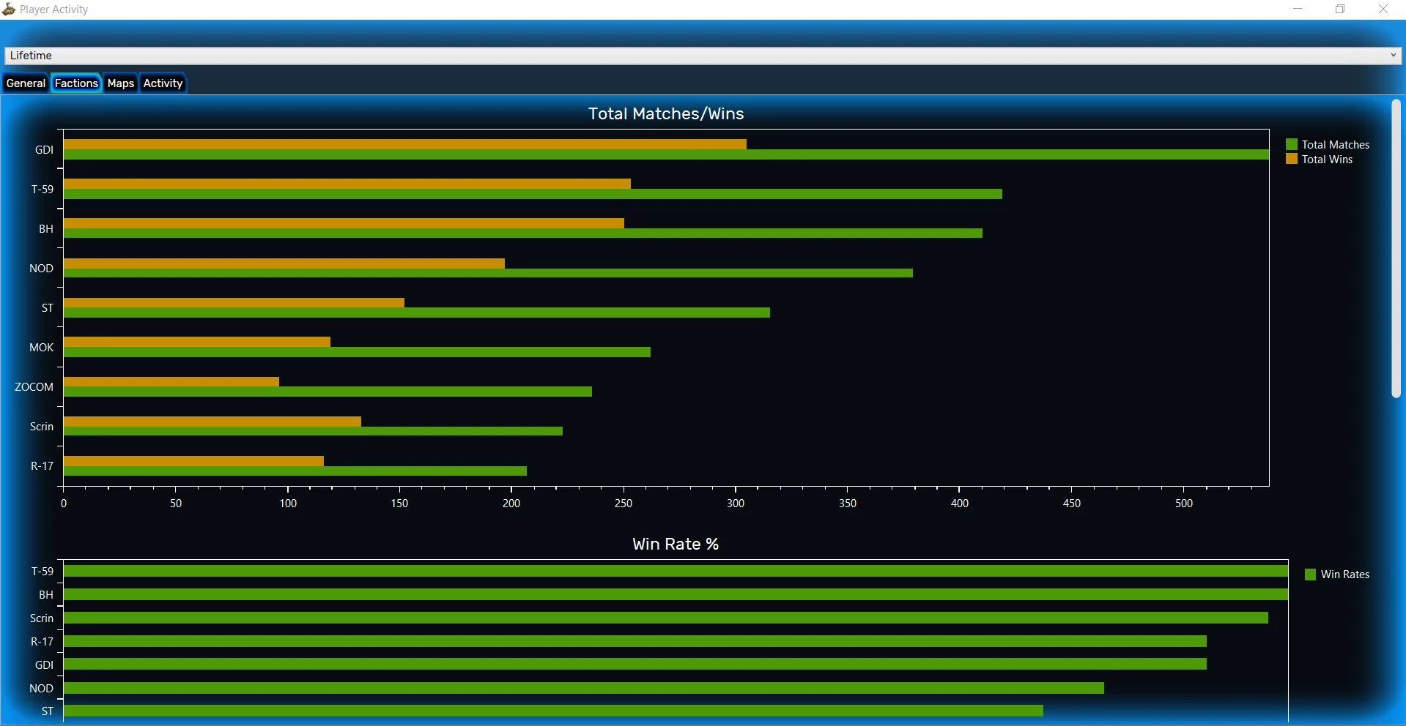Click the T-59 label in Win Rate chart
The height and width of the screenshot is (726, 1406).
42,572
